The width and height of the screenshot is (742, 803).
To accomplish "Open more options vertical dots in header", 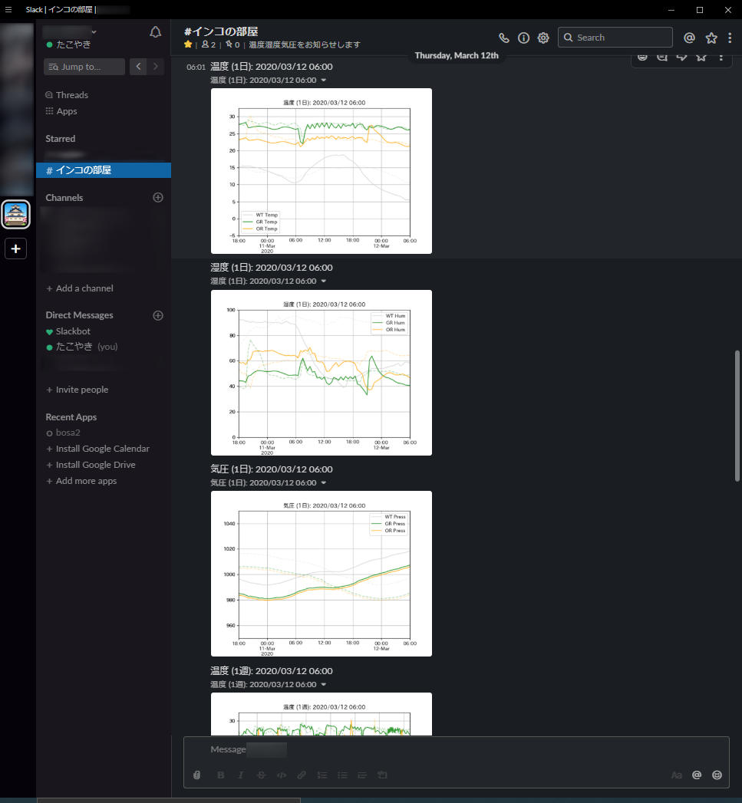I will (730, 38).
